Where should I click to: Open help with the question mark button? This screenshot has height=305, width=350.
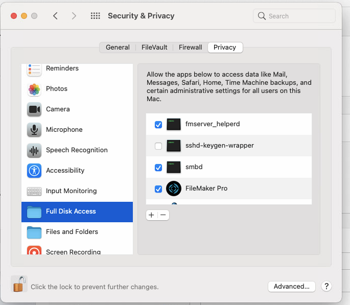(x=326, y=287)
